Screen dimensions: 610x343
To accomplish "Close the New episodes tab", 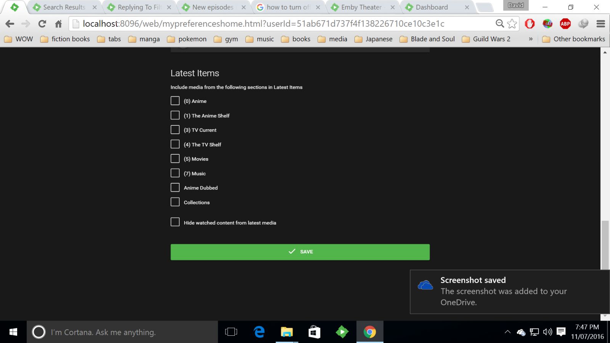I will click(x=244, y=7).
